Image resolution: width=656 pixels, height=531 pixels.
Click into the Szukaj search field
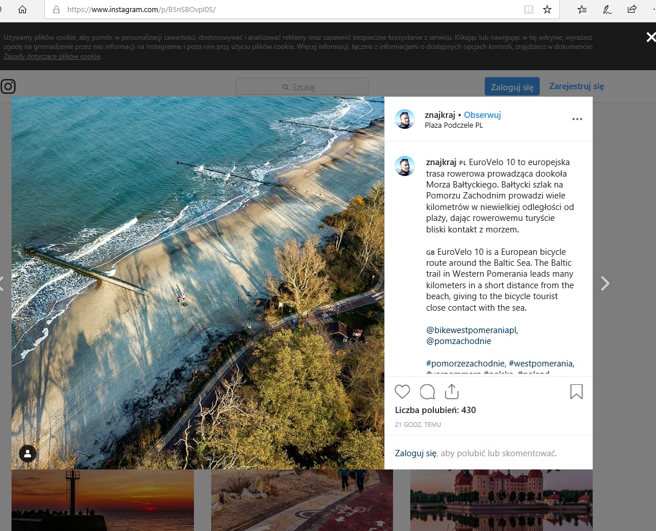coord(302,87)
